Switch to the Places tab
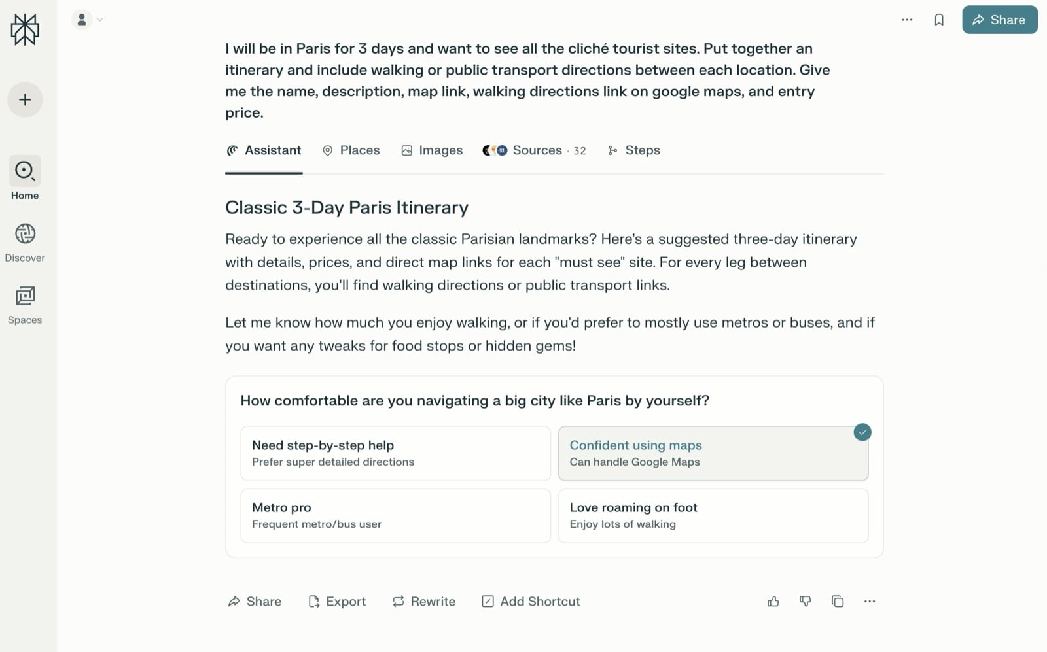 [351, 150]
